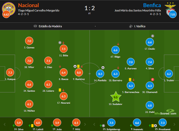This screenshot has width=179, height=131.
Task: Click Nacional's 6.62 team rating badge
Action: pos(6,15)
